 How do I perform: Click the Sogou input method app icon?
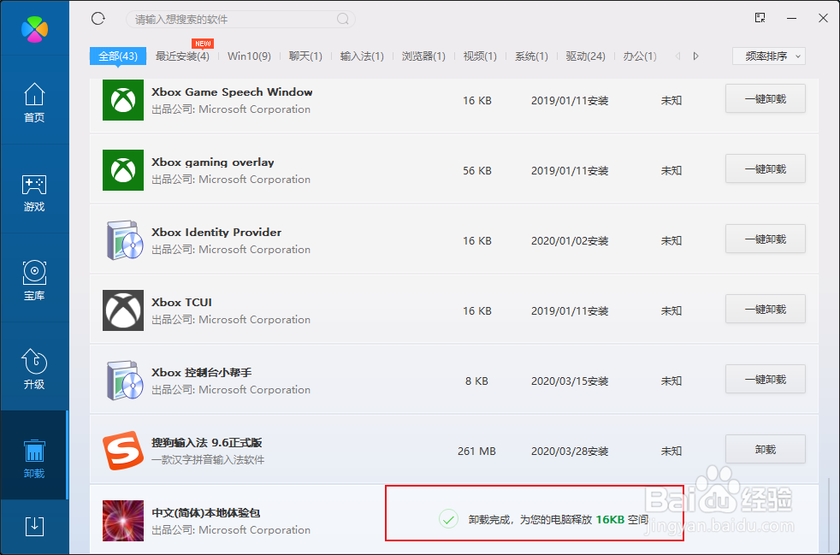(123, 451)
